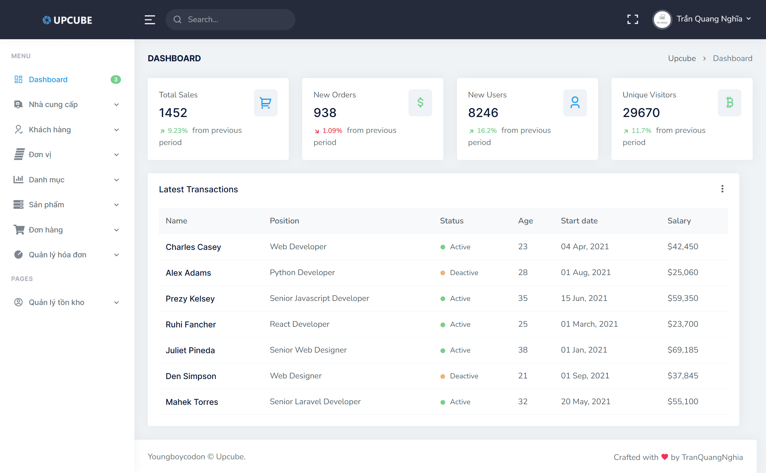Expand Đơn hàng chevron
Viewport: 766px width, 473px height.
click(116, 230)
